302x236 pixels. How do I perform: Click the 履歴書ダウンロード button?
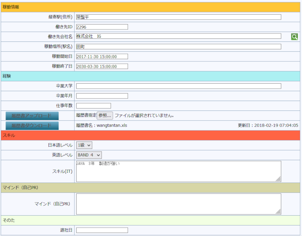[x=32, y=126]
